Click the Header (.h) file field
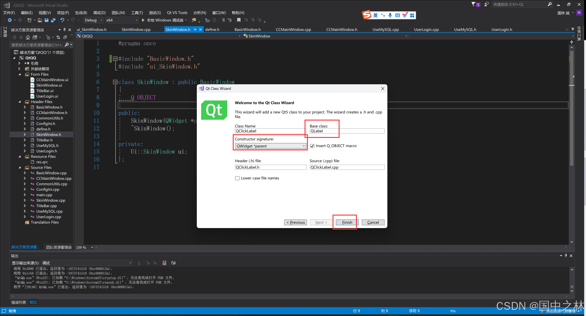Viewport: 586px width, 316px height. pyautogui.click(x=270, y=167)
